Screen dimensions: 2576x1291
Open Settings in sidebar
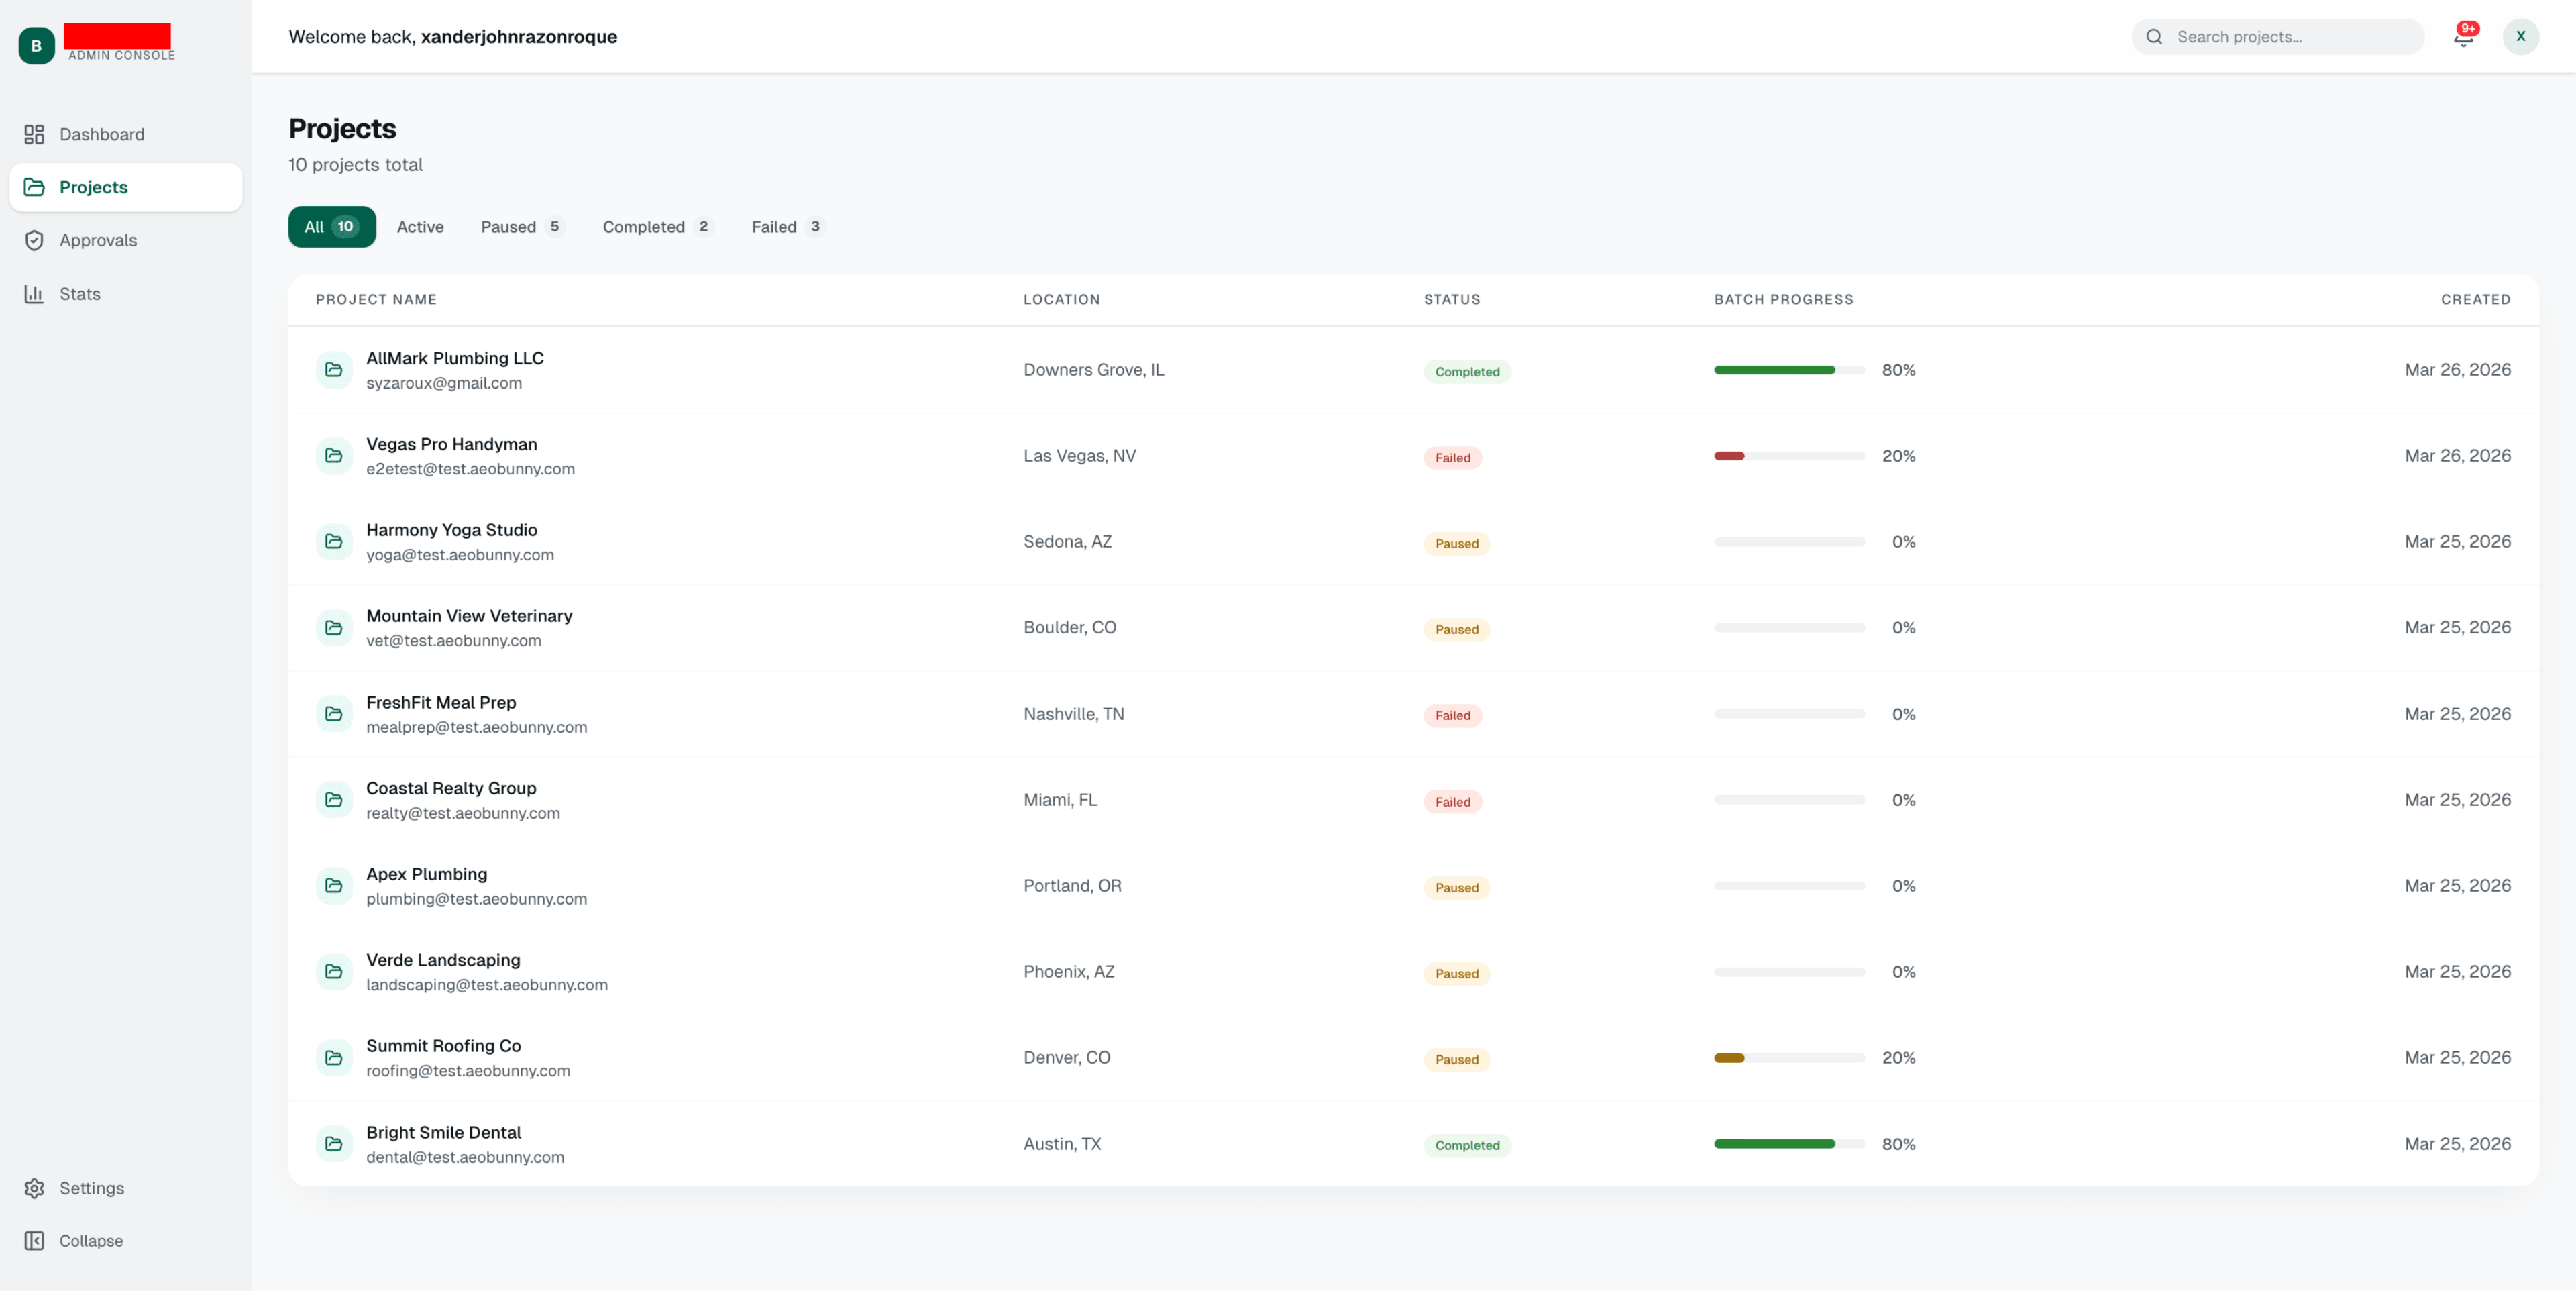coord(126,1188)
